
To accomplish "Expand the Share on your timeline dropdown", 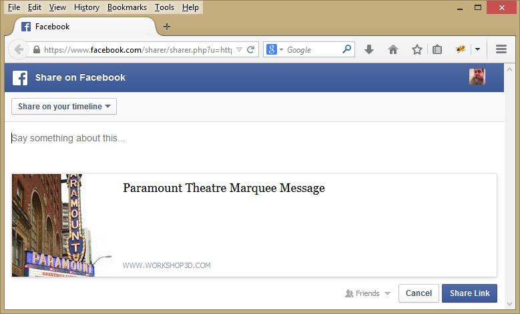I will (64, 107).
